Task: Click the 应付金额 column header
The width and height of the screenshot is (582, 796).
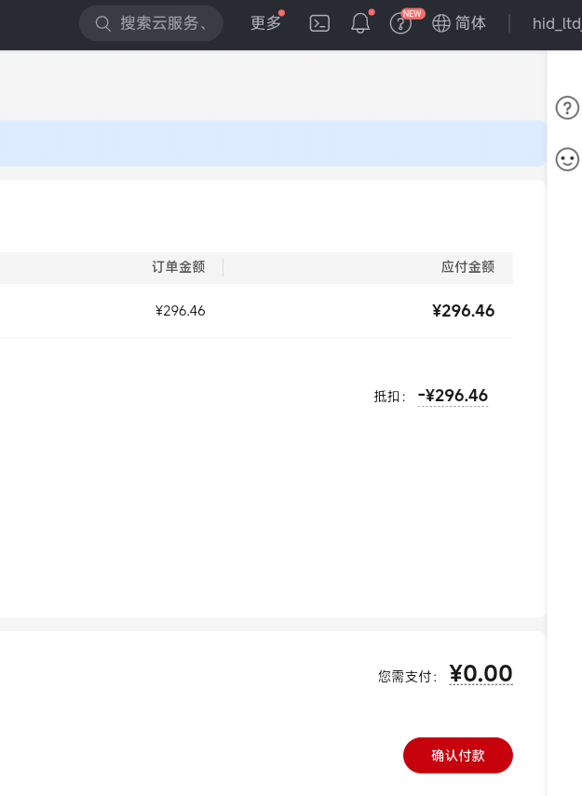Action: point(467,266)
